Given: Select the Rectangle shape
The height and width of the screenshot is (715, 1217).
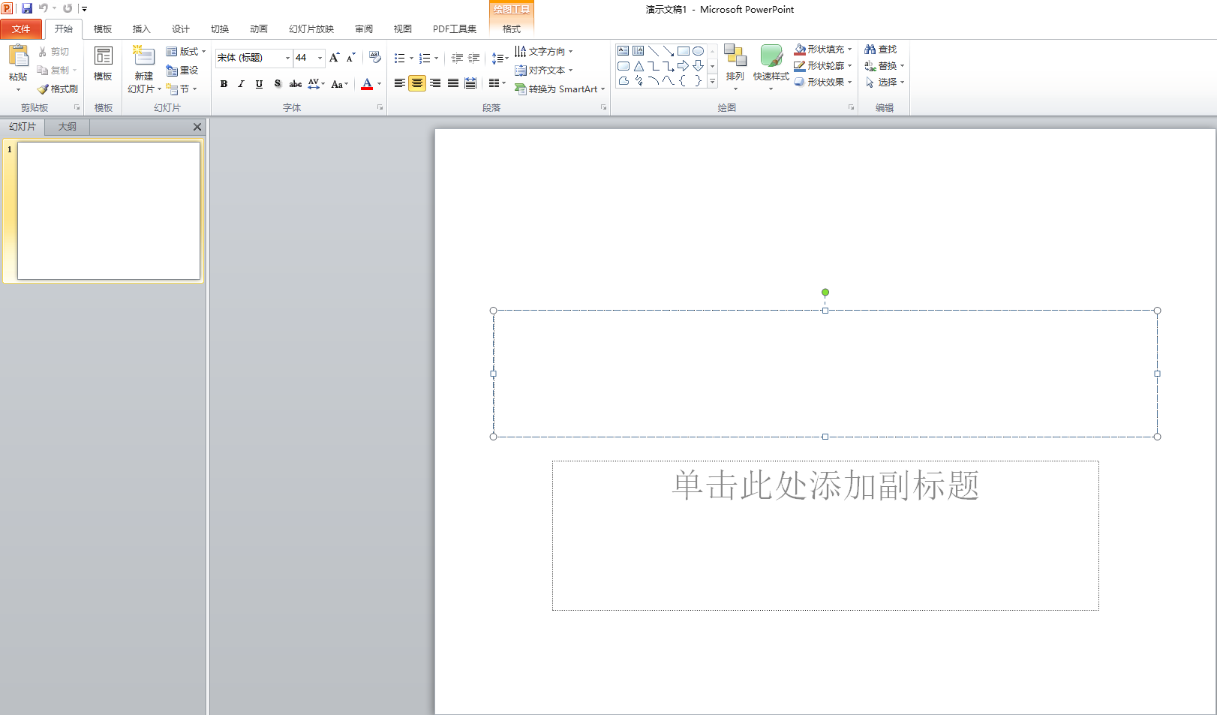Looking at the screenshot, I should pos(684,51).
